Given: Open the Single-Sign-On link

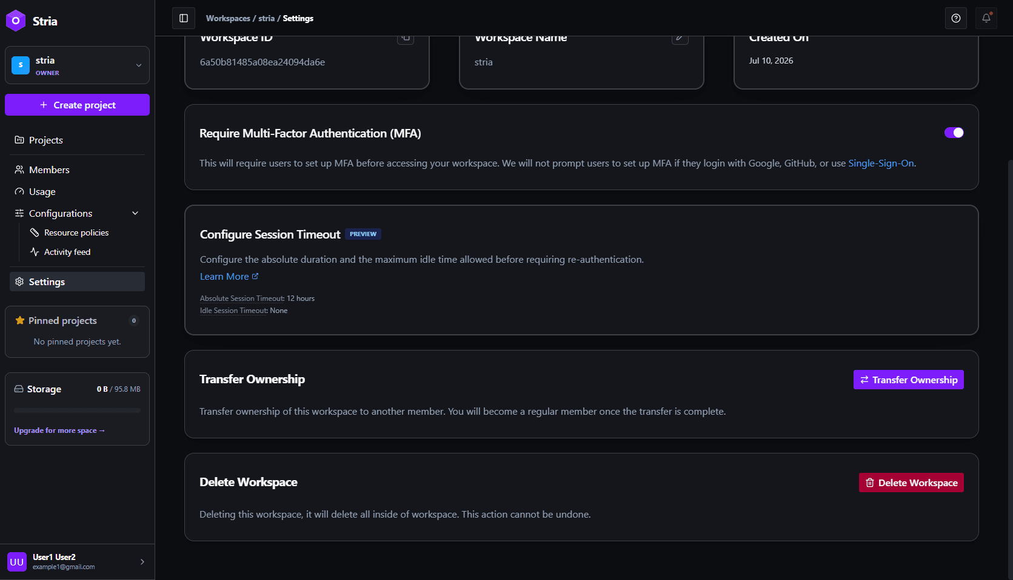Looking at the screenshot, I should 881,163.
